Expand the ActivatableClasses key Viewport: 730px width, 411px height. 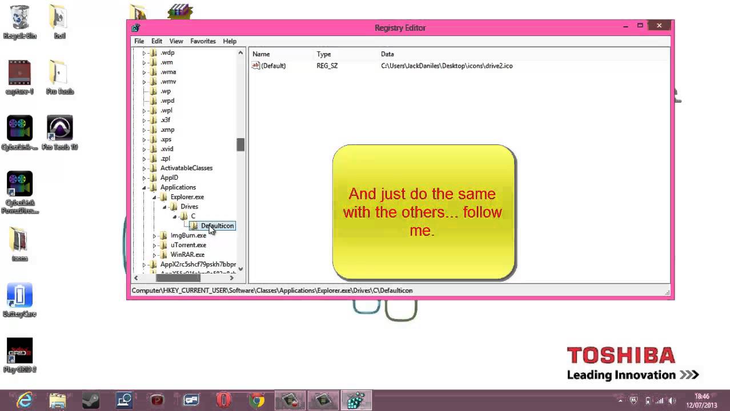(144, 168)
